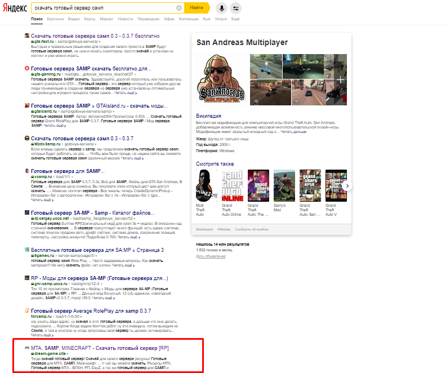446x373 pixels.
Task: Expand the dropdown arrow beside dj-sergey.ucoz.net URL
Action: pos(135,219)
